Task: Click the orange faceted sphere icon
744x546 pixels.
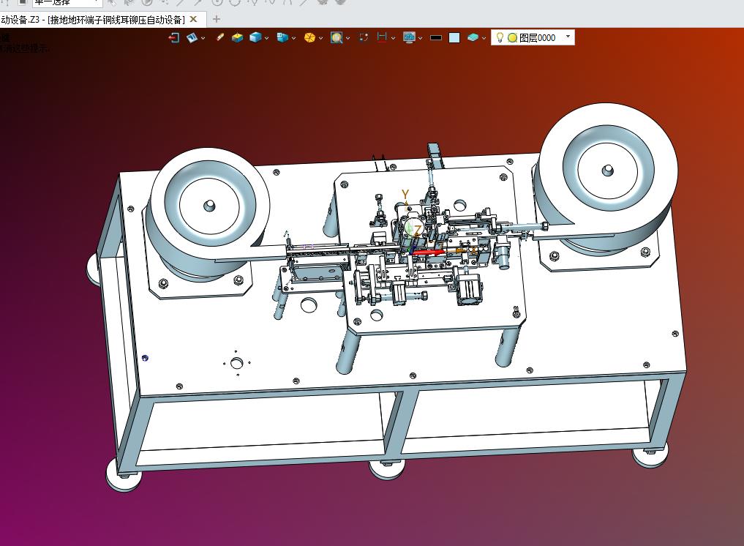Action: pos(309,37)
